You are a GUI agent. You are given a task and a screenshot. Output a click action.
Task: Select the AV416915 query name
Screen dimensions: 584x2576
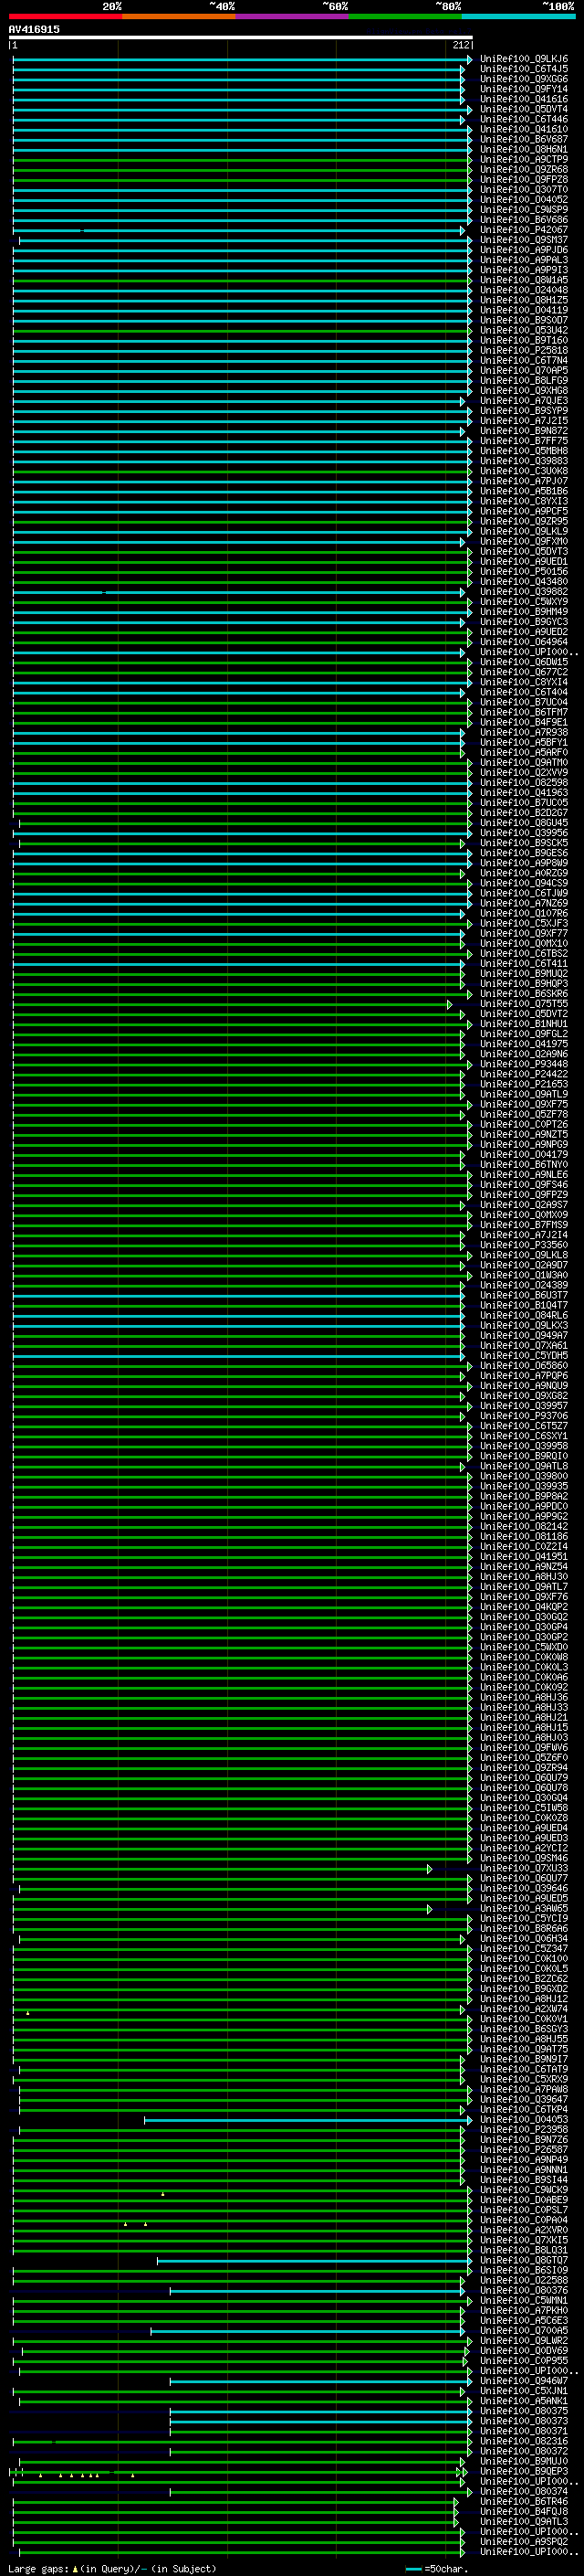tap(34, 29)
